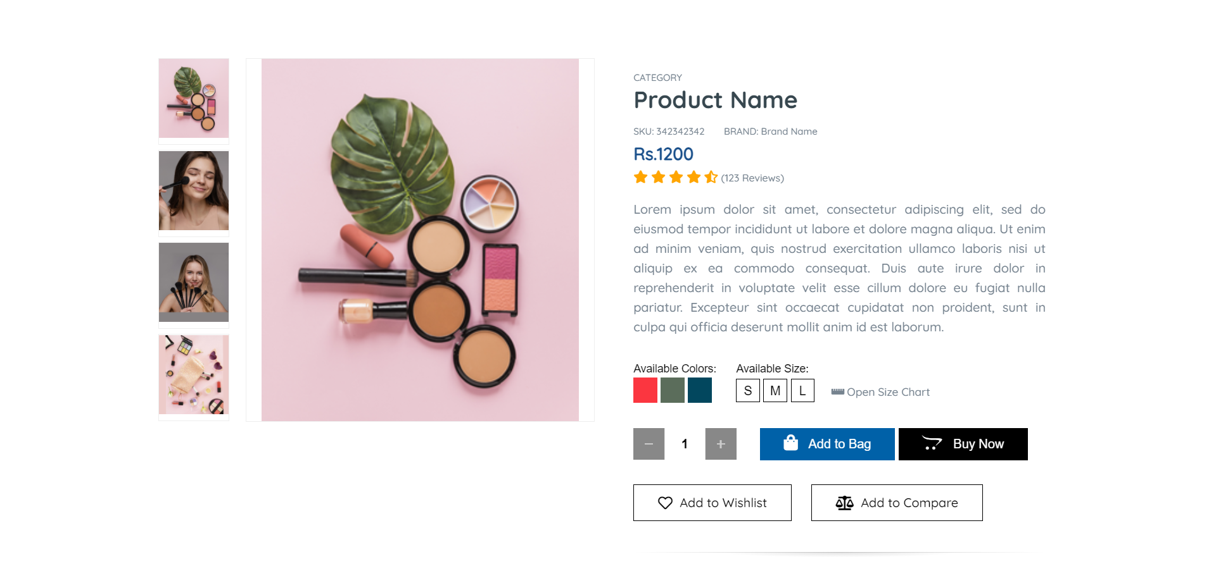This screenshot has width=1216, height=571.
Task: Click the ruler icon beside Size Chart
Action: (837, 391)
